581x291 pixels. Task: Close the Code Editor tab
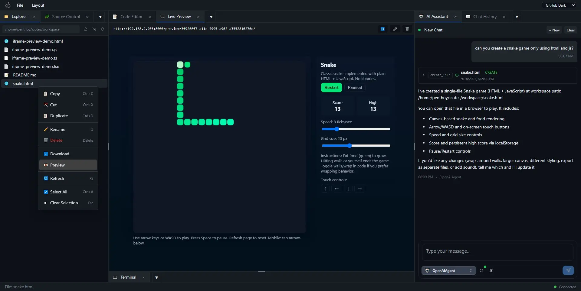pyautogui.click(x=150, y=17)
